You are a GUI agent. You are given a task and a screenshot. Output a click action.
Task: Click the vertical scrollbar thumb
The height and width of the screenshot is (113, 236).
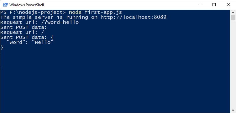[x=233, y=18]
